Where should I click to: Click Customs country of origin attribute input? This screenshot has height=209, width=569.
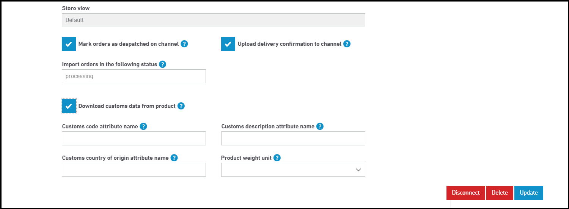point(134,170)
